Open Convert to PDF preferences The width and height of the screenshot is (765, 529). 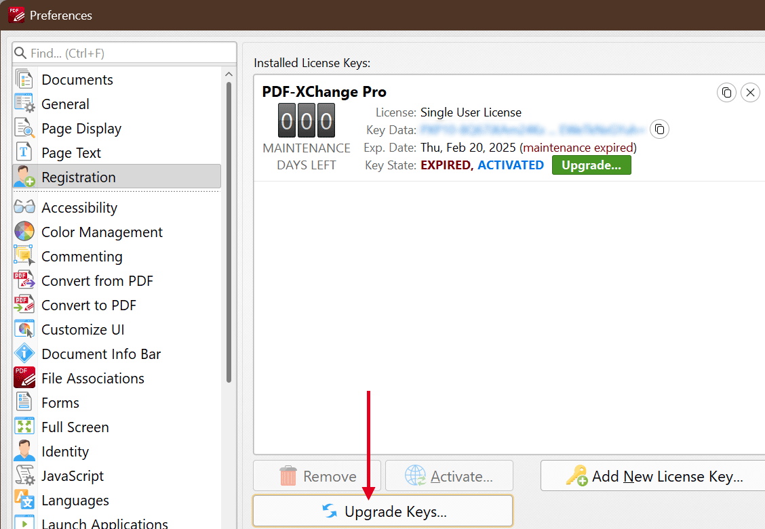pos(117,305)
